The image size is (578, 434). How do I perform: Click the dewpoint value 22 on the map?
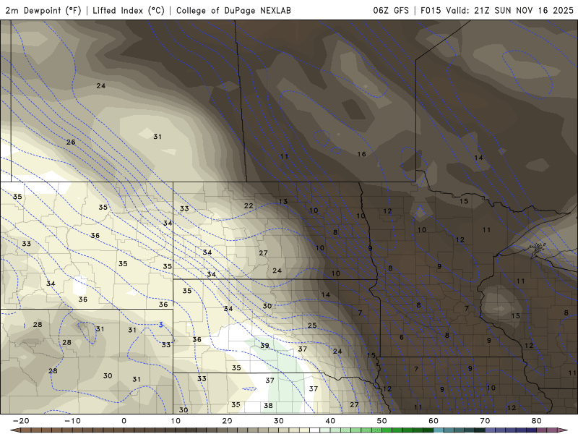click(x=249, y=205)
